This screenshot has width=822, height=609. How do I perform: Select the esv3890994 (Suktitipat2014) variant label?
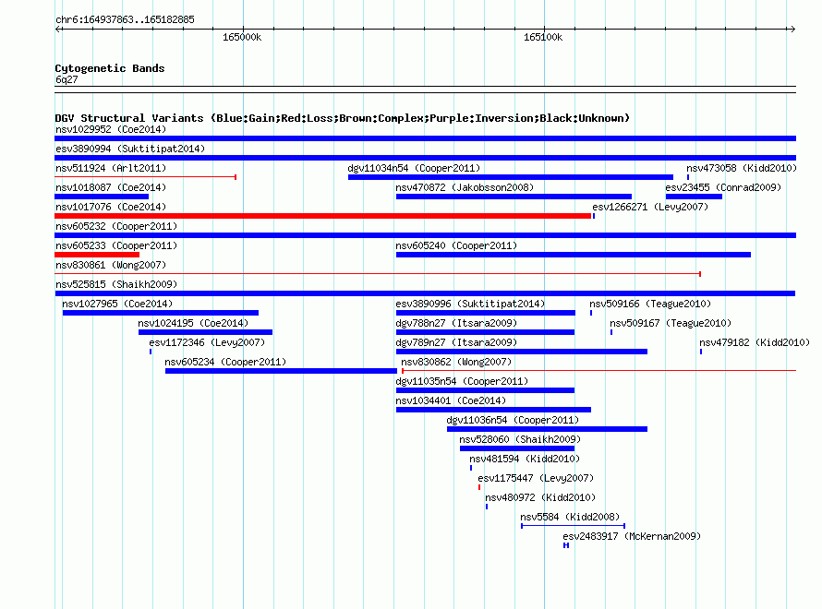tap(130, 149)
